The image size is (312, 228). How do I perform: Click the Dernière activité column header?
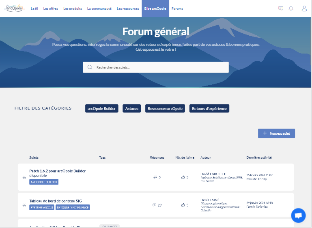click(259, 157)
